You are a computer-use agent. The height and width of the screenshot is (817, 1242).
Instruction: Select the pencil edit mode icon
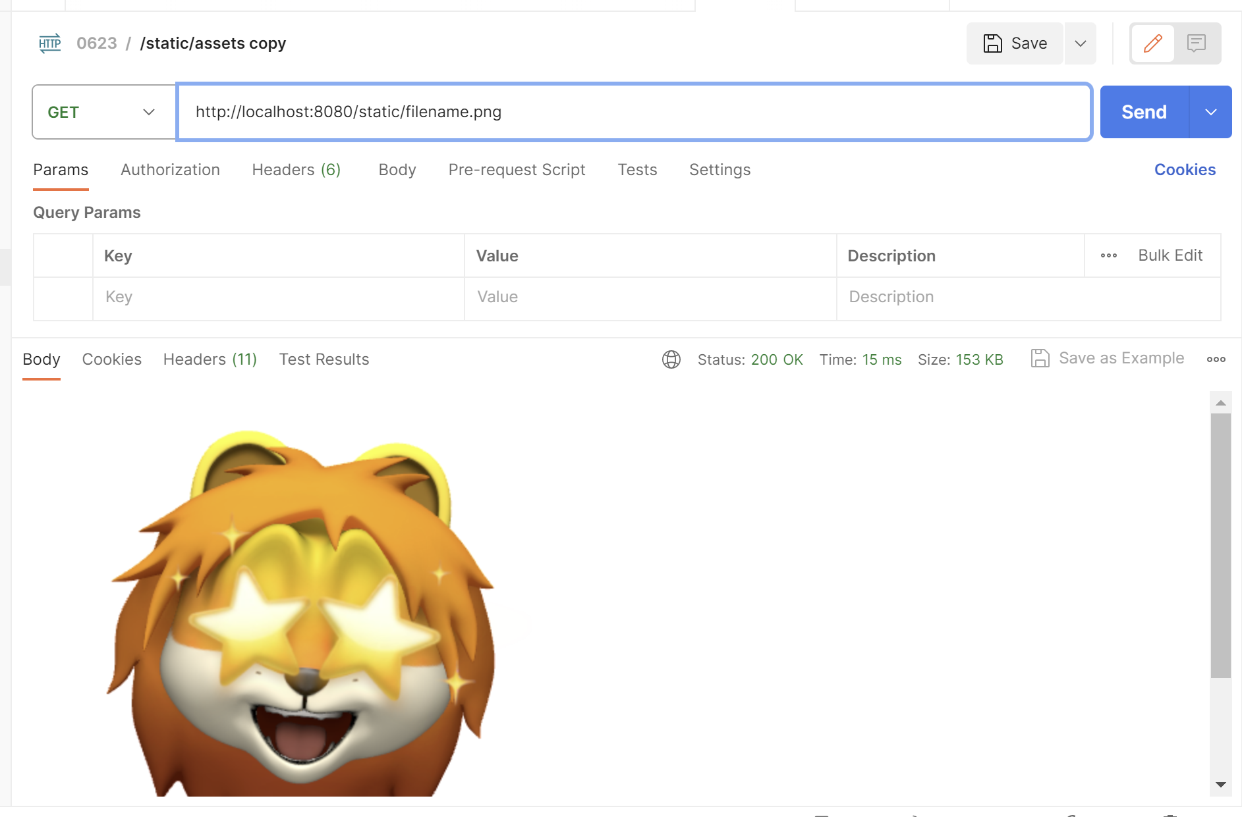[x=1153, y=43]
